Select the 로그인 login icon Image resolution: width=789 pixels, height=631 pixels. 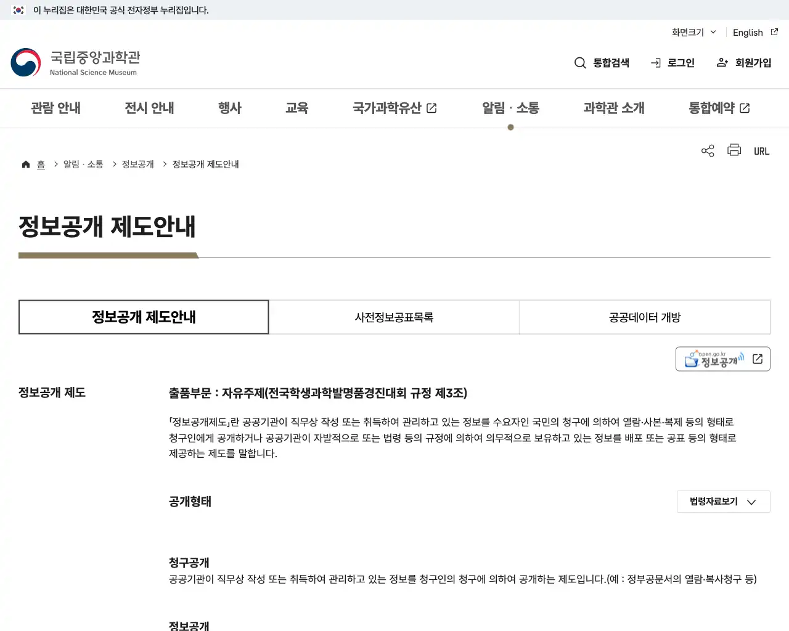(655, 62)
